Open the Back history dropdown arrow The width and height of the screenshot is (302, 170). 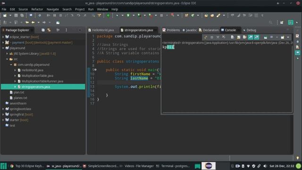[x=39, y=23]
